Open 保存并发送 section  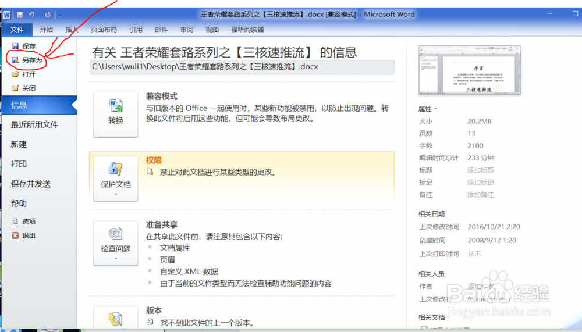tap(31, 184)
